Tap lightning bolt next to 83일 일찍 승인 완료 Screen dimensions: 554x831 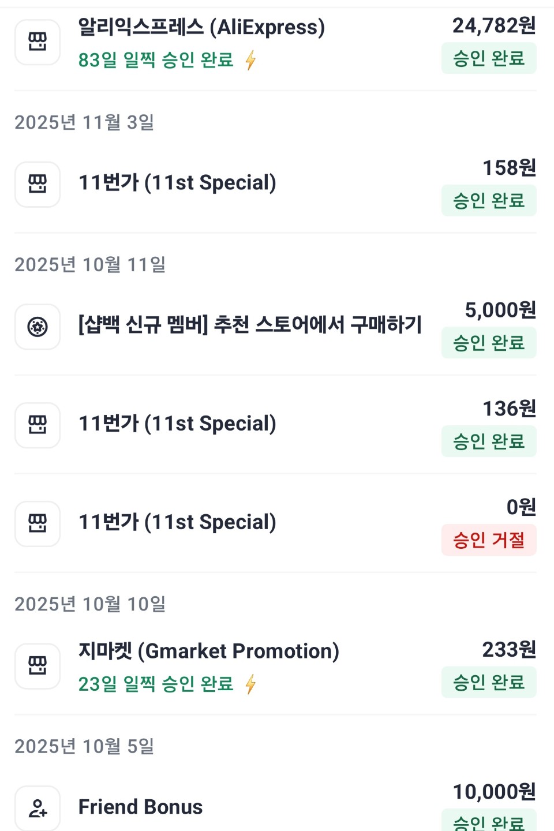(250, 60)
